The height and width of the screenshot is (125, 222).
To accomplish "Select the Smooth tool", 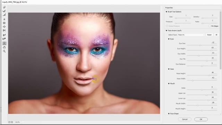I will click(x=4, y=15).
